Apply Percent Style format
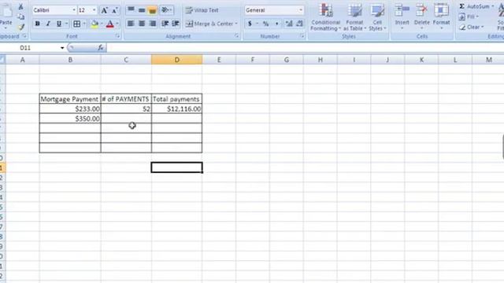 pos(266,24)
